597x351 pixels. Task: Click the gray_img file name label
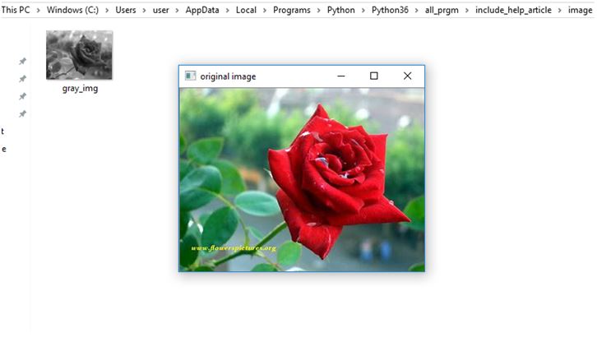80,88
